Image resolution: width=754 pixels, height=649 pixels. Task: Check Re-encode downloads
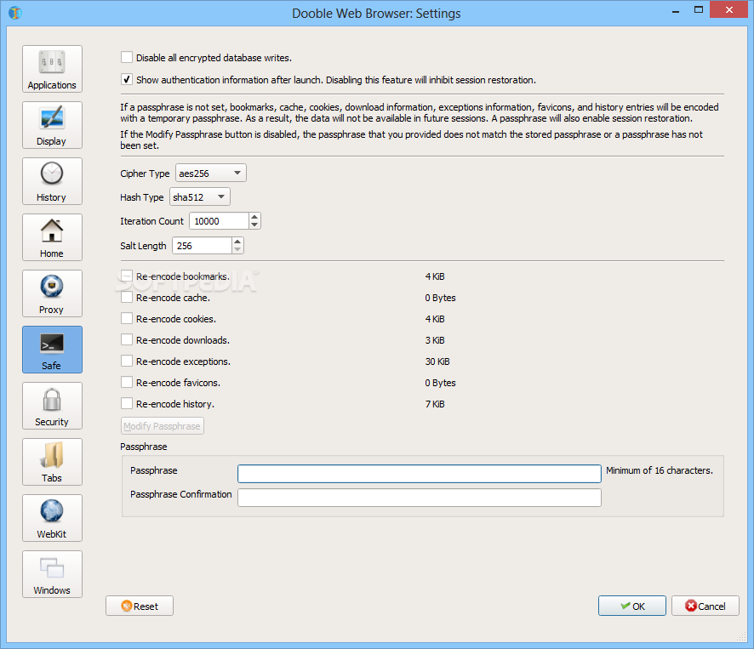coord(127,340)
